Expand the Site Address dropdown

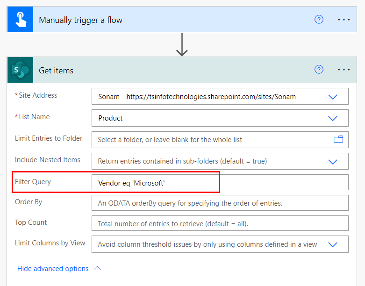[333, 97]
